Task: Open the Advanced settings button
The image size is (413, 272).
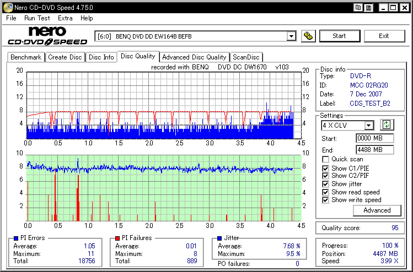Action: [x=377, y=210]
